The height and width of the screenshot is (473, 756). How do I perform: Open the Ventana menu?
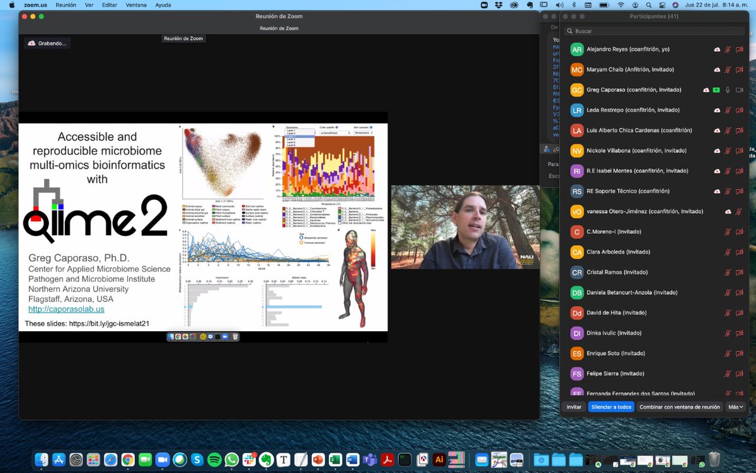[x=136, y=4]
